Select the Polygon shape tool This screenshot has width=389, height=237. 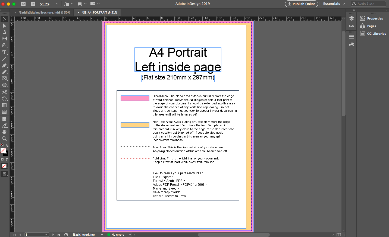coord(4,85)
